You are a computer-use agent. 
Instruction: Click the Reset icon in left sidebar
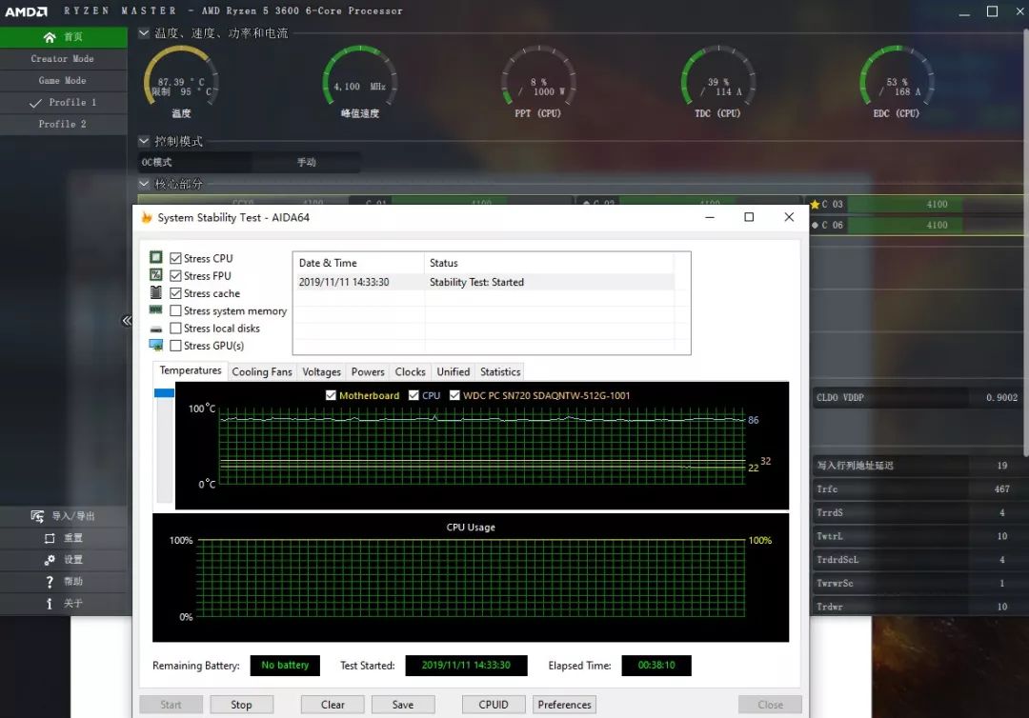[x=50, y=538]
